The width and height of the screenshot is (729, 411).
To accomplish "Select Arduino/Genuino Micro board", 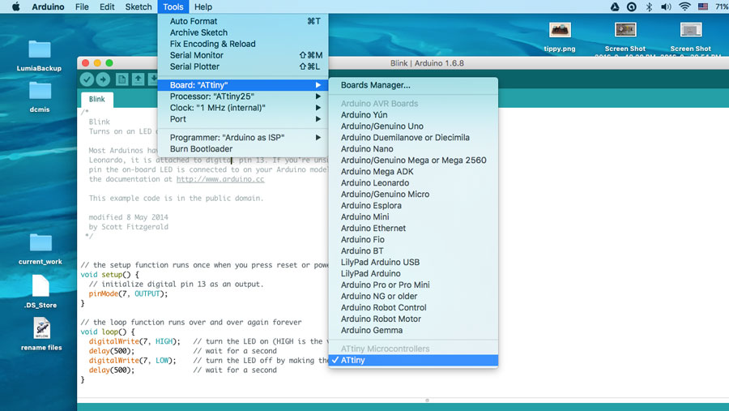I will [x=413, y=194].
